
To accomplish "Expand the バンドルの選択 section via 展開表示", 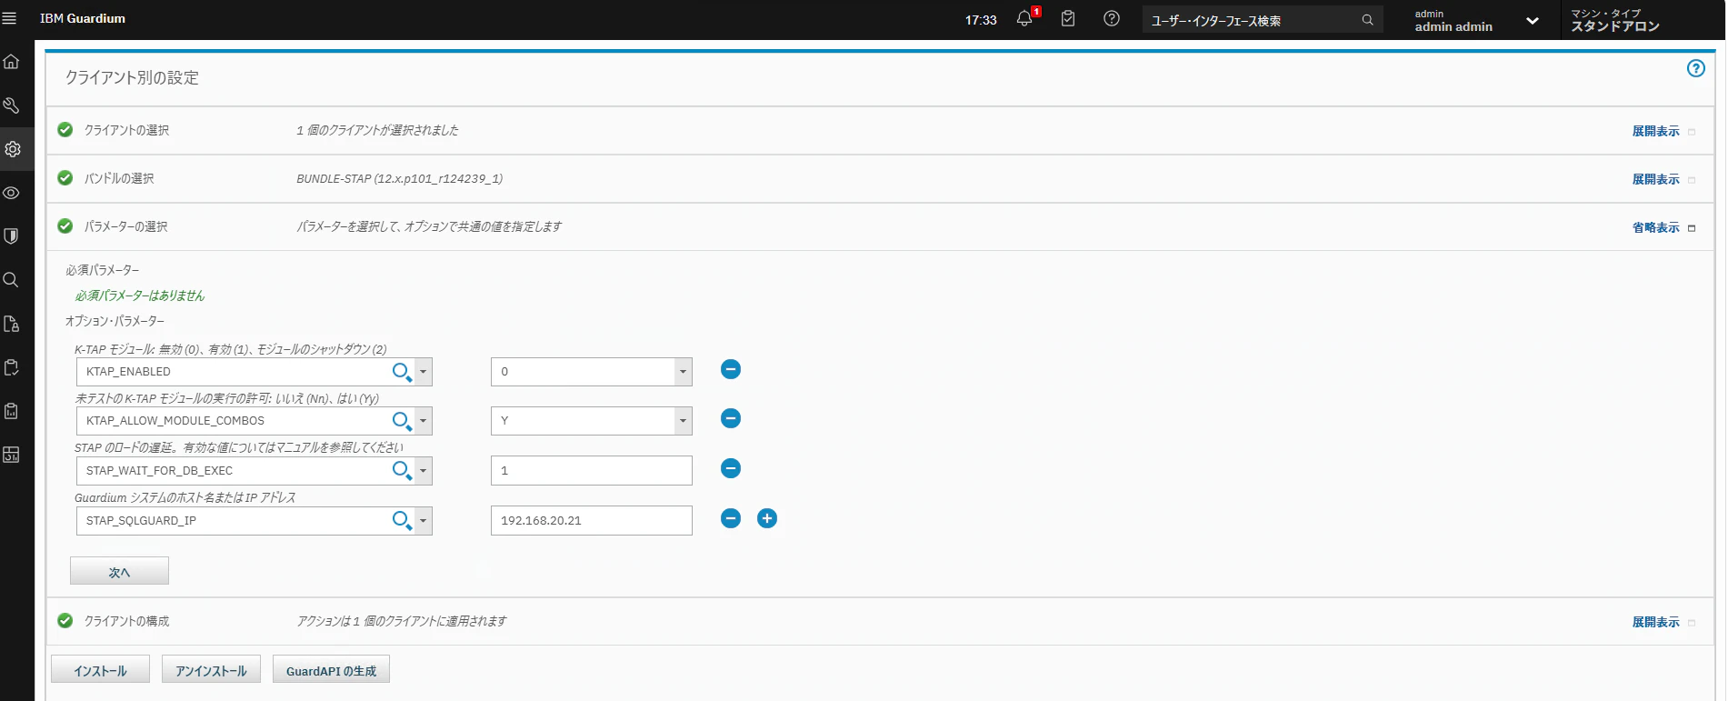I will tap(1656, 179).
